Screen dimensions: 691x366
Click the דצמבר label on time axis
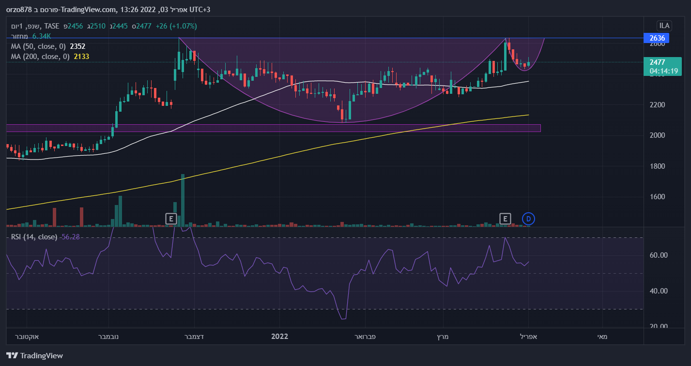click(194, 337)
